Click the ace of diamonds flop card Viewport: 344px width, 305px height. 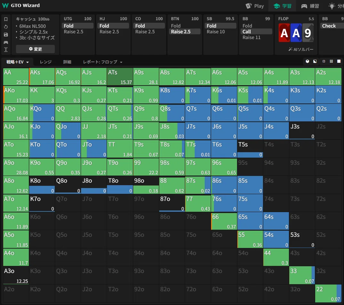pos(296,33)
